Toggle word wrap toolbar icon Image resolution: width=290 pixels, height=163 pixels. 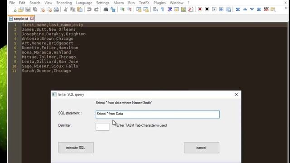pos(155,9)
